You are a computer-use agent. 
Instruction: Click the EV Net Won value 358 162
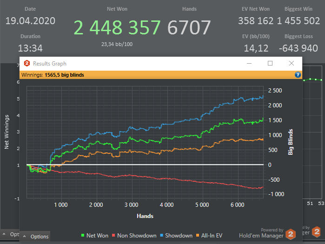tap(256, 21)
